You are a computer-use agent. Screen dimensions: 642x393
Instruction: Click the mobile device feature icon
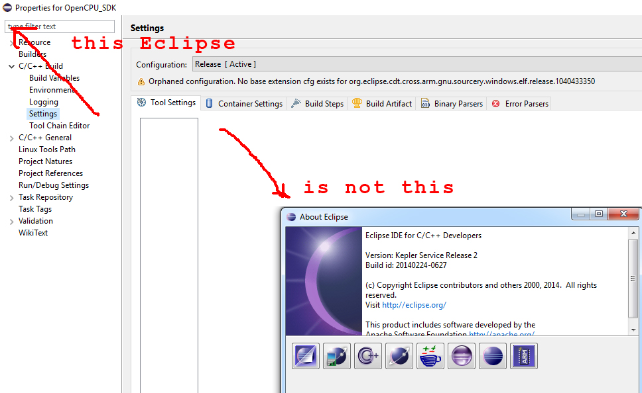(336, 355)
